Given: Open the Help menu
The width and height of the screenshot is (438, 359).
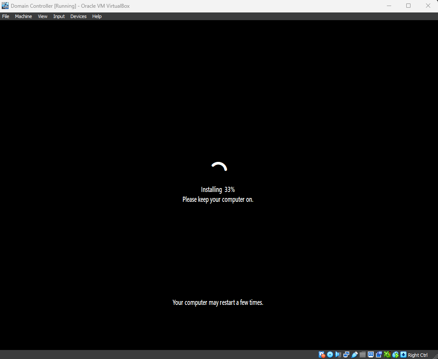Looking at the screenshot, I should coord(97,16).
